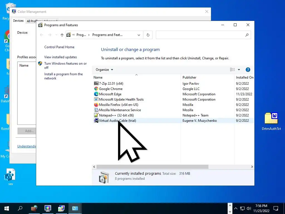
Task: Open the taskbar icon next to search
Action: pyautogui.click(x=34, y=208)
